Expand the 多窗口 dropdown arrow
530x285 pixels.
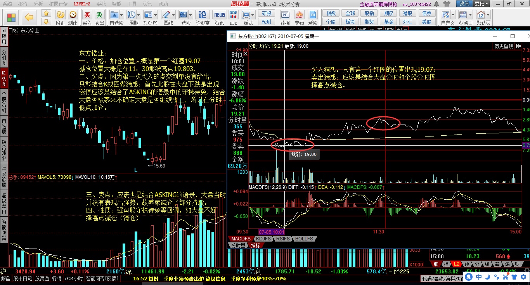471,15
